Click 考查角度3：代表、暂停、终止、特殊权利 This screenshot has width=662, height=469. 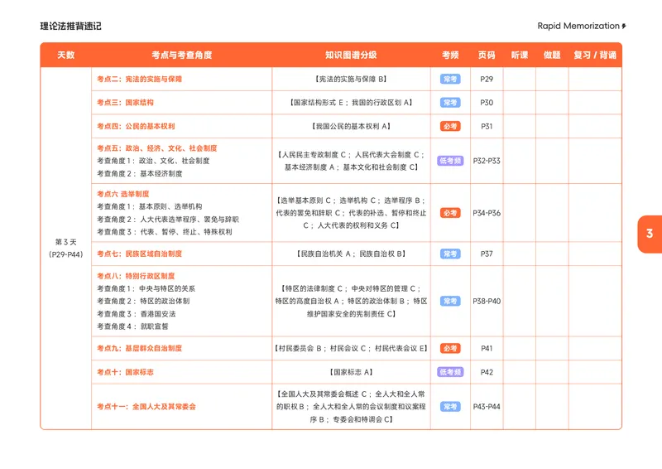coord(164,232)
